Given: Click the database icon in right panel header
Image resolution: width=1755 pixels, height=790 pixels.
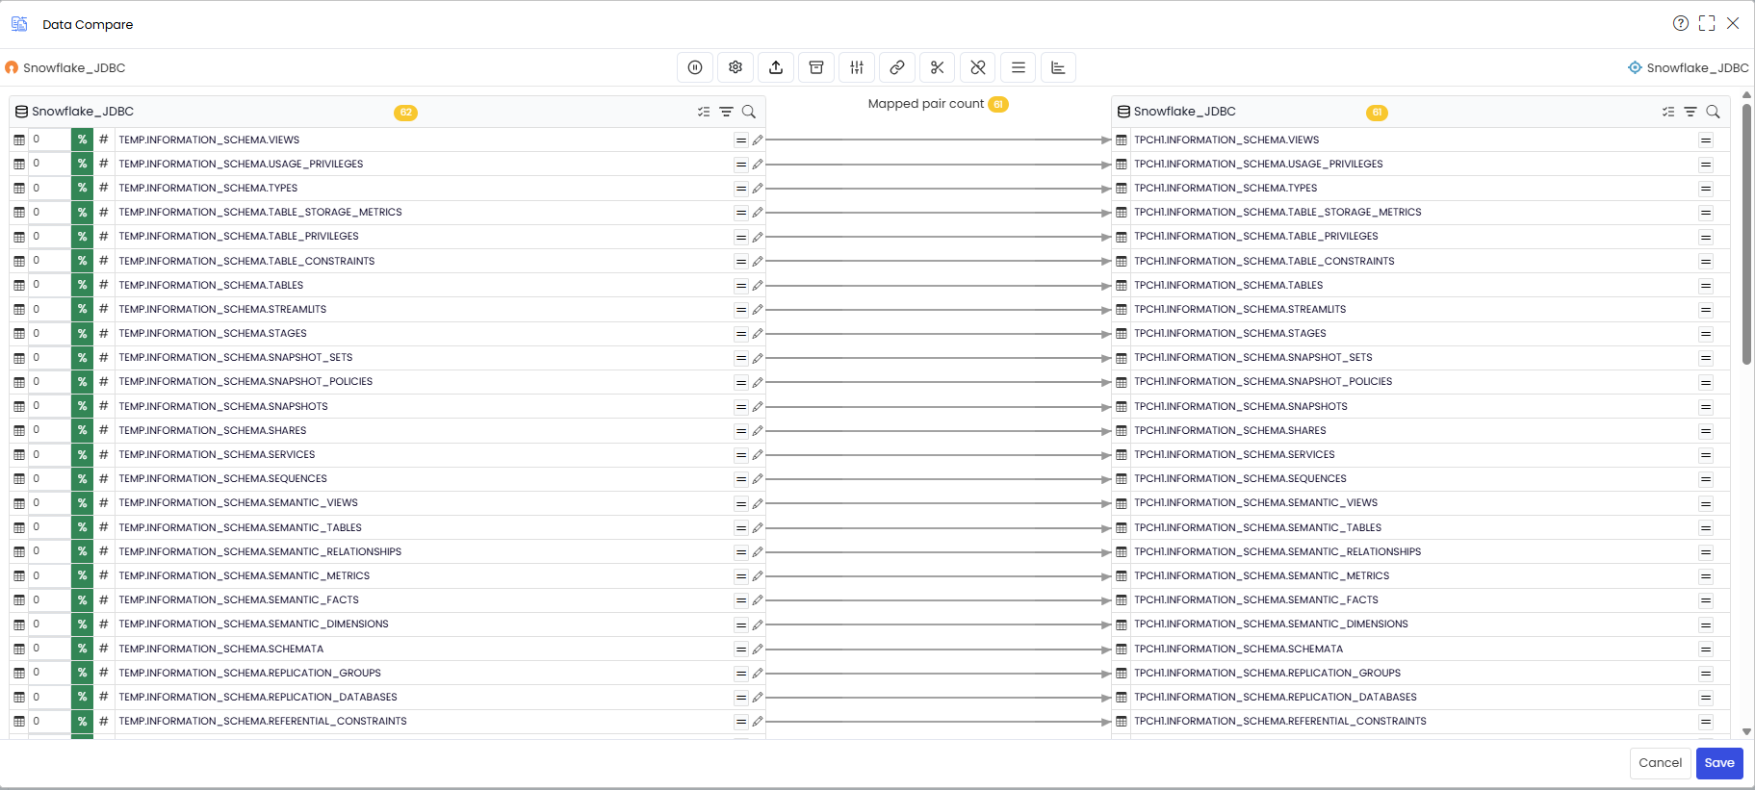Looking at the screenshot, I should [x=1123, y=112].
